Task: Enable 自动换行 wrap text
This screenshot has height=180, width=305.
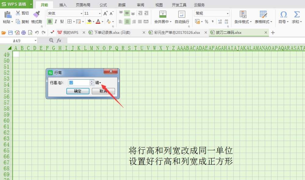Action: pos(181,15)
